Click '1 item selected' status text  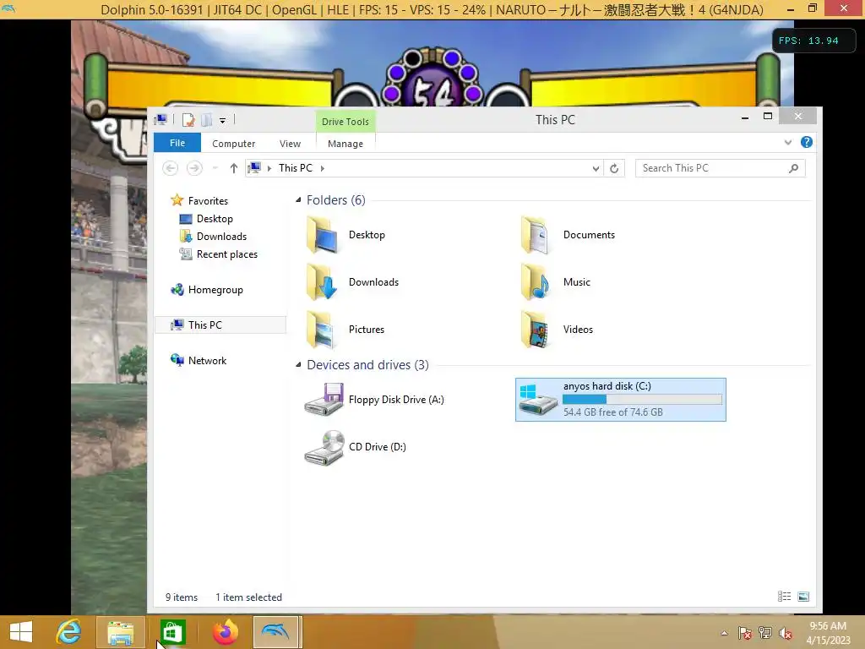(x=249, y=597)
